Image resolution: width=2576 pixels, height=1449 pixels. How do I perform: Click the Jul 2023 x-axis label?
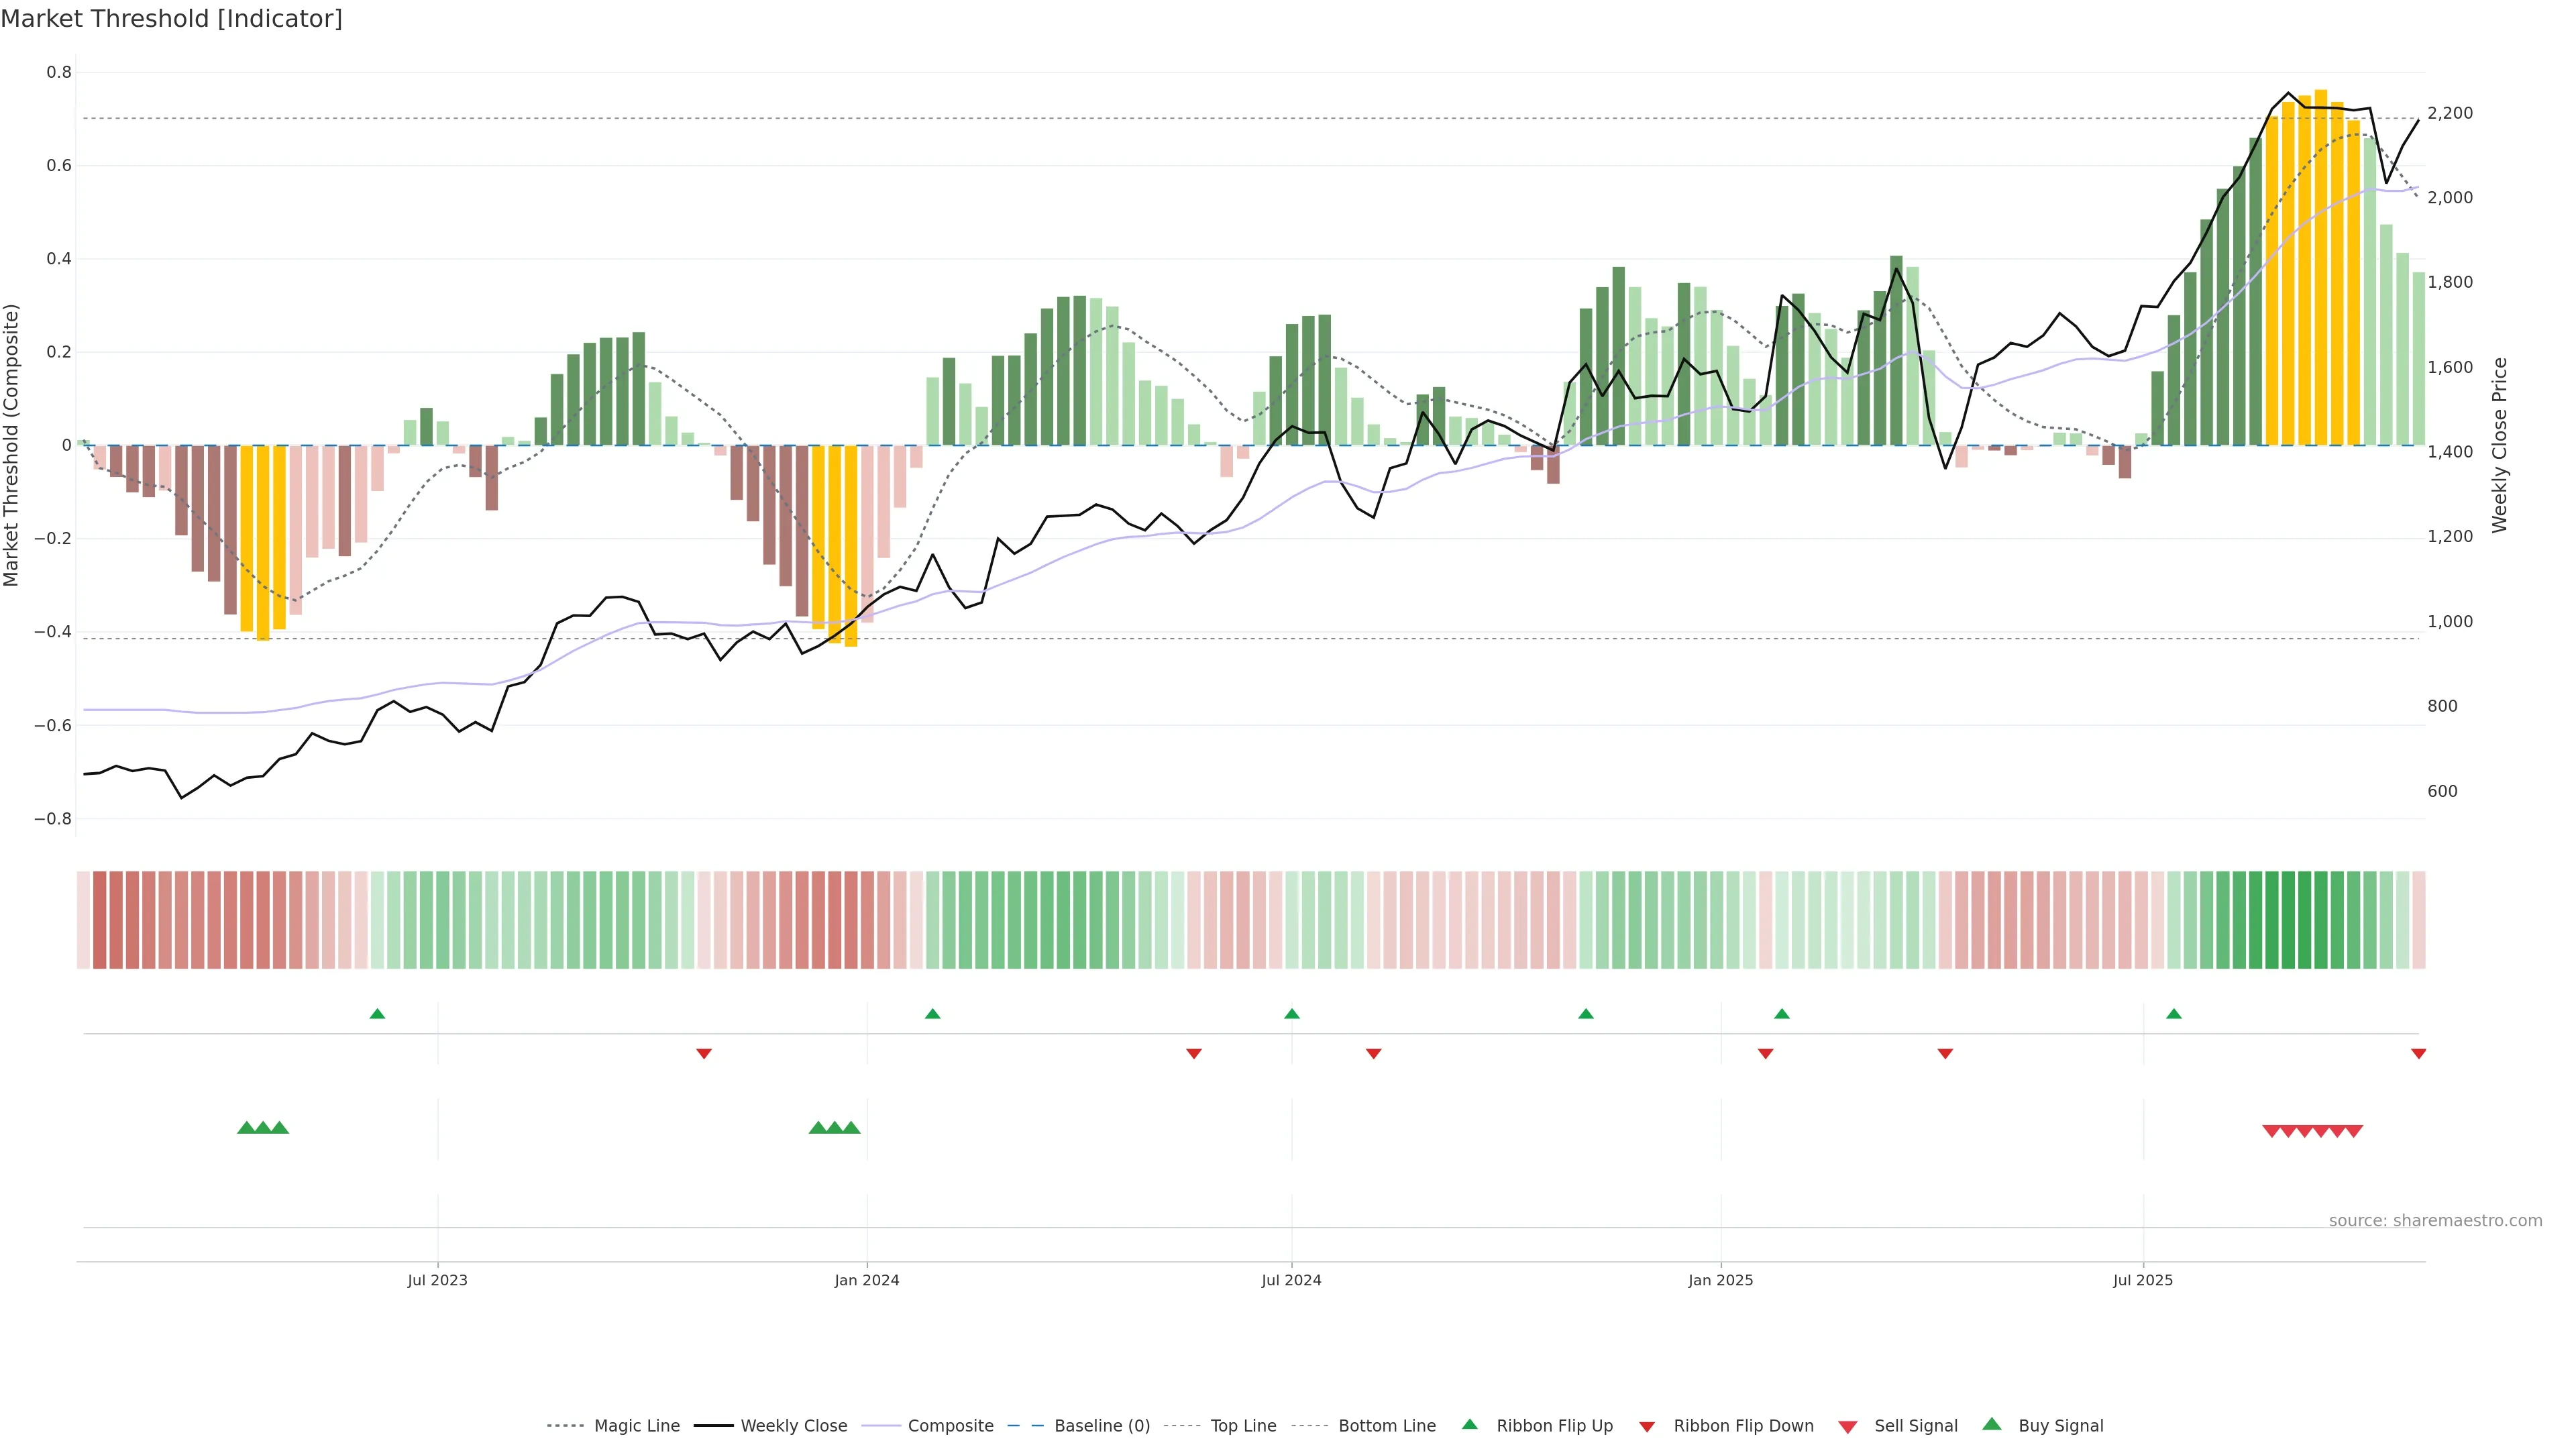pyautogui.click(x=437, y=1280)
